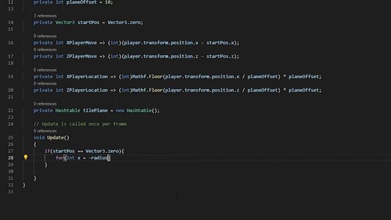Open the '0 references' CodeLens above Update()
The width and height of the screenshot is (391, 220).
45,131
